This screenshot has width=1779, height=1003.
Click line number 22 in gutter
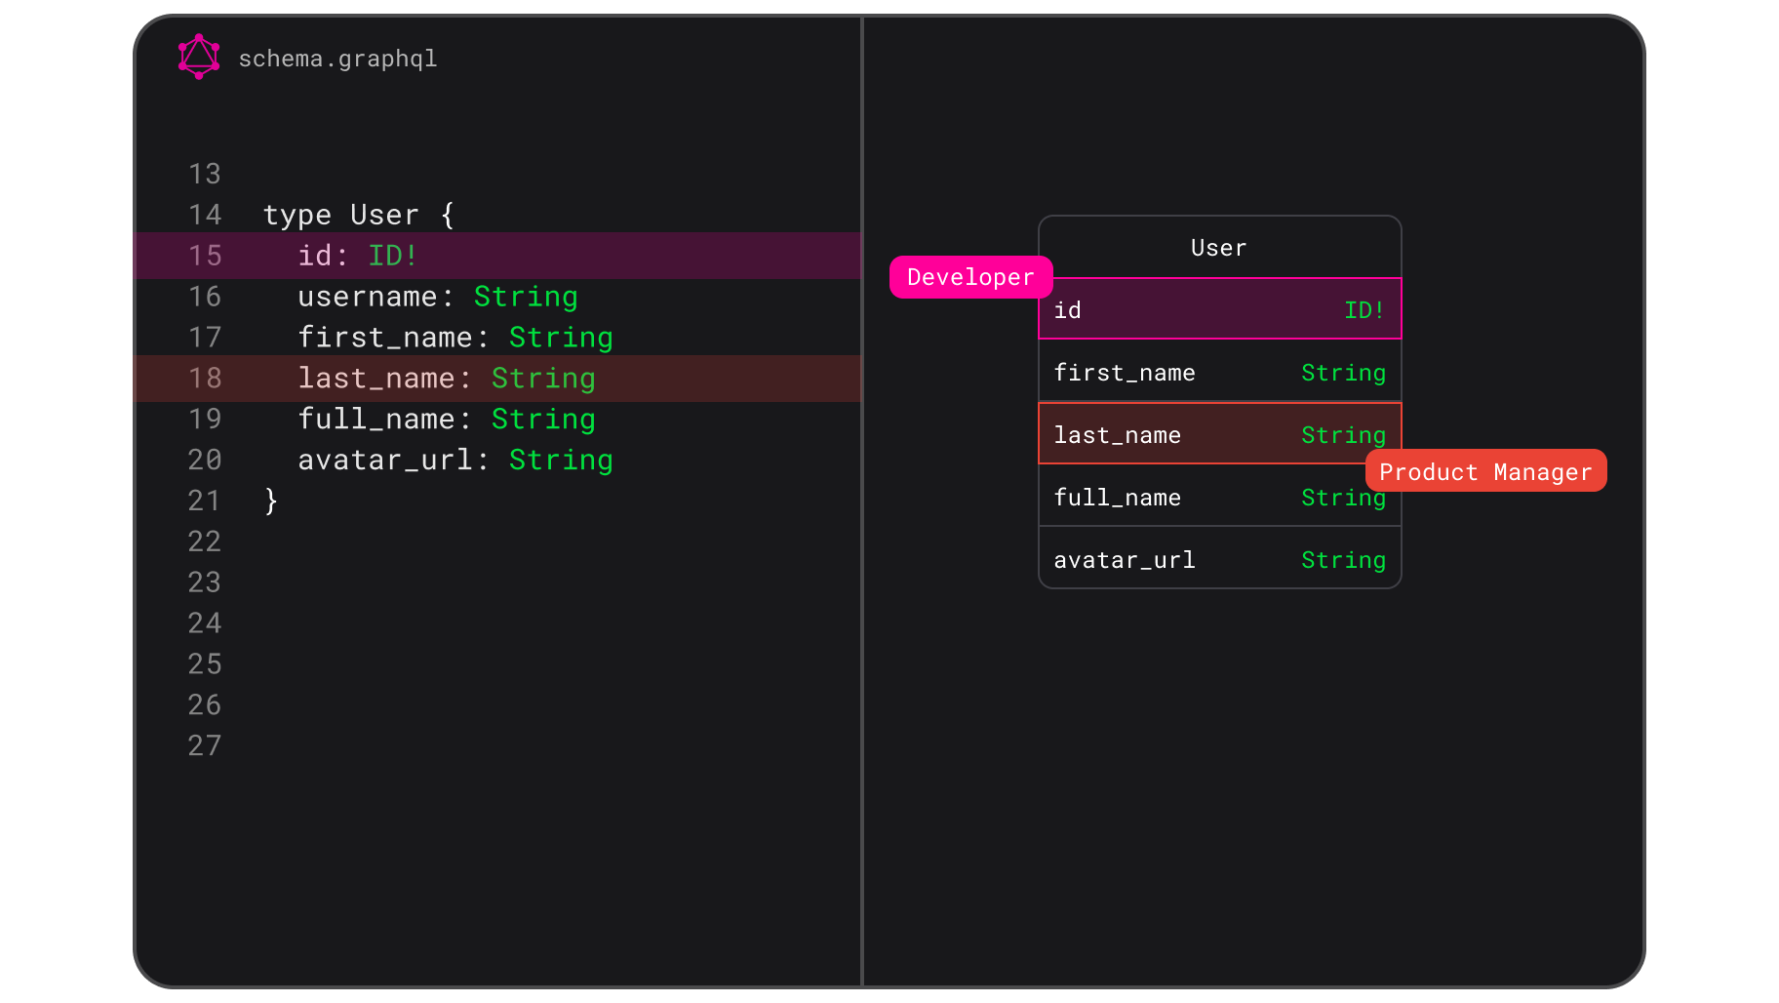click(x=205, y=542)
